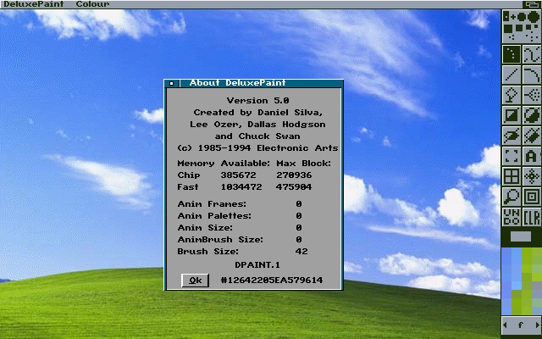Screen dimensions: 542x339
Task: Select the five-dot spray brush shape
Action: pyautogui.click(x=532, y=36)
